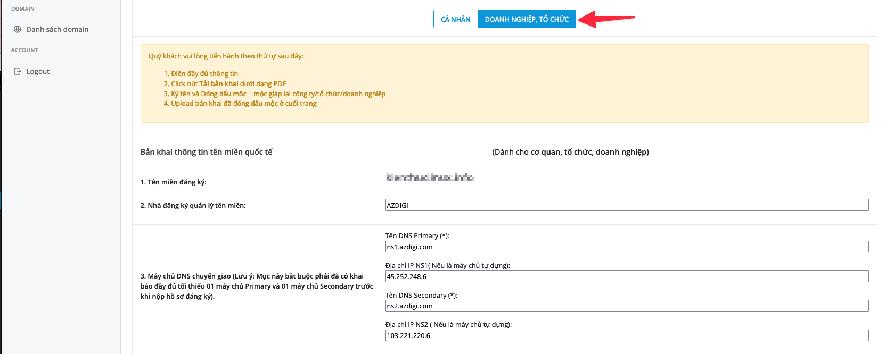Viewport: 886px width, 354px height.
Task: Open the Danh sách domain link
Action: [57, 29]
